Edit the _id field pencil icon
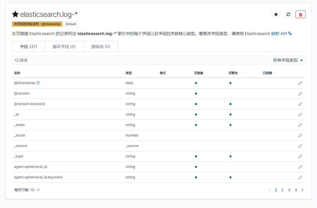The width and height of the screenshot is (317, 208). [x=300, y=115]
